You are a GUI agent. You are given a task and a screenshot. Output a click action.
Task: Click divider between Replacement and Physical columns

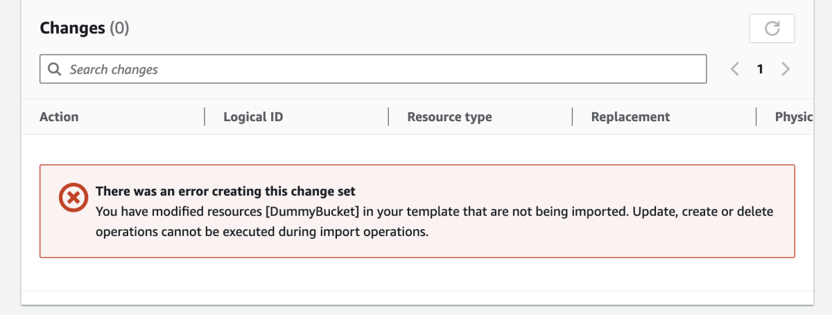click(x=756, y=117)
